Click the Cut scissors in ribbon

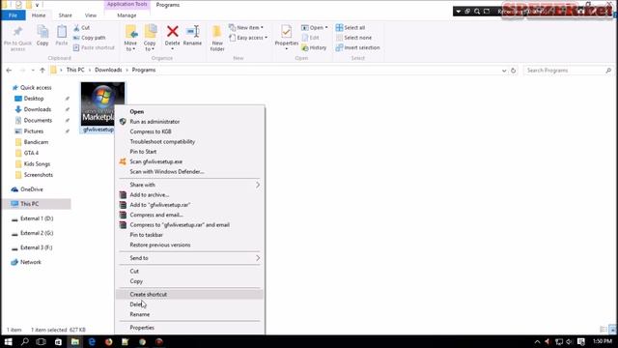click(81, 28)
